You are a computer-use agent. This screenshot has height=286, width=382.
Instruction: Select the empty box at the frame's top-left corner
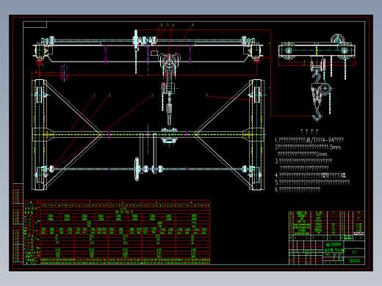click(x=35, y=24)
